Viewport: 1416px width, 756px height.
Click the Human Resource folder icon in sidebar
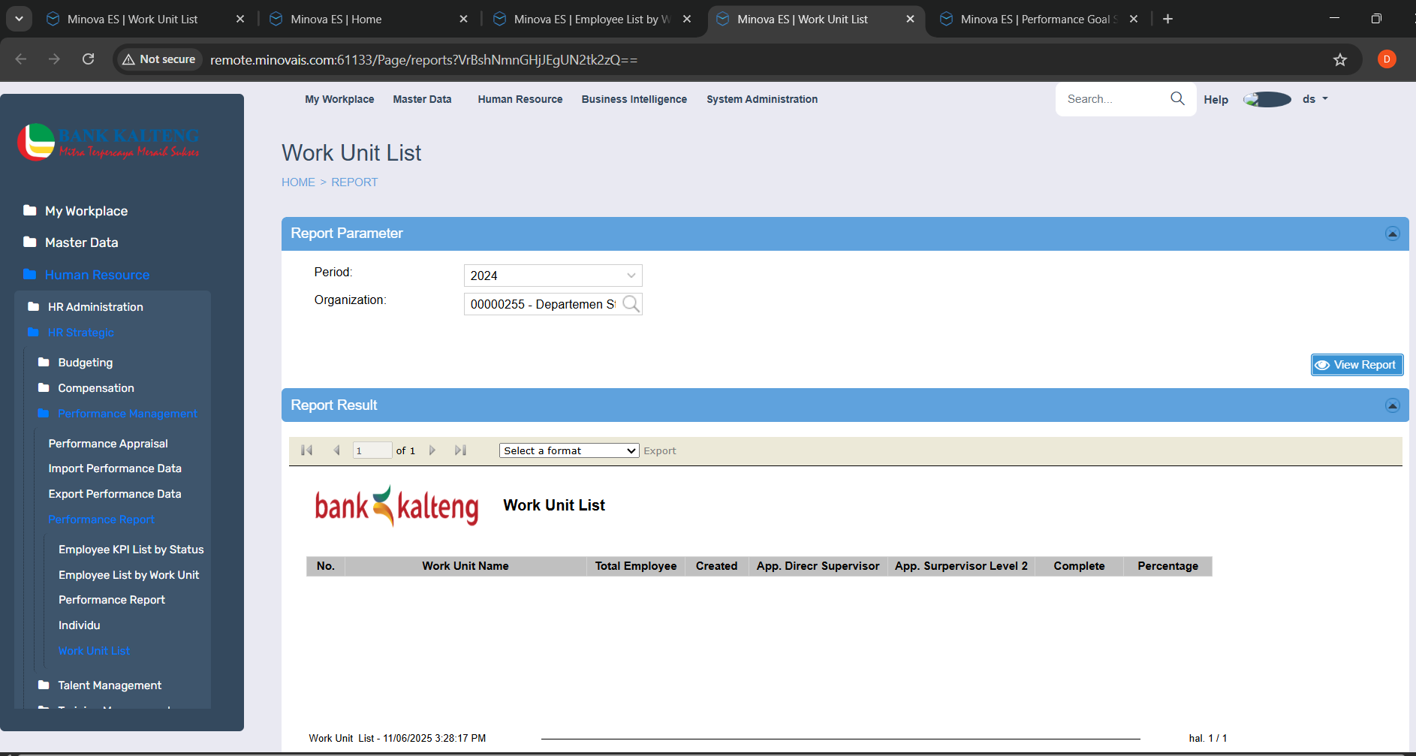coord(30,274)
